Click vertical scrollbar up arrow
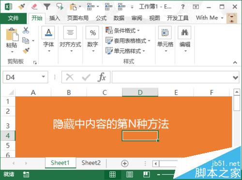 click(x=237, y=92)
